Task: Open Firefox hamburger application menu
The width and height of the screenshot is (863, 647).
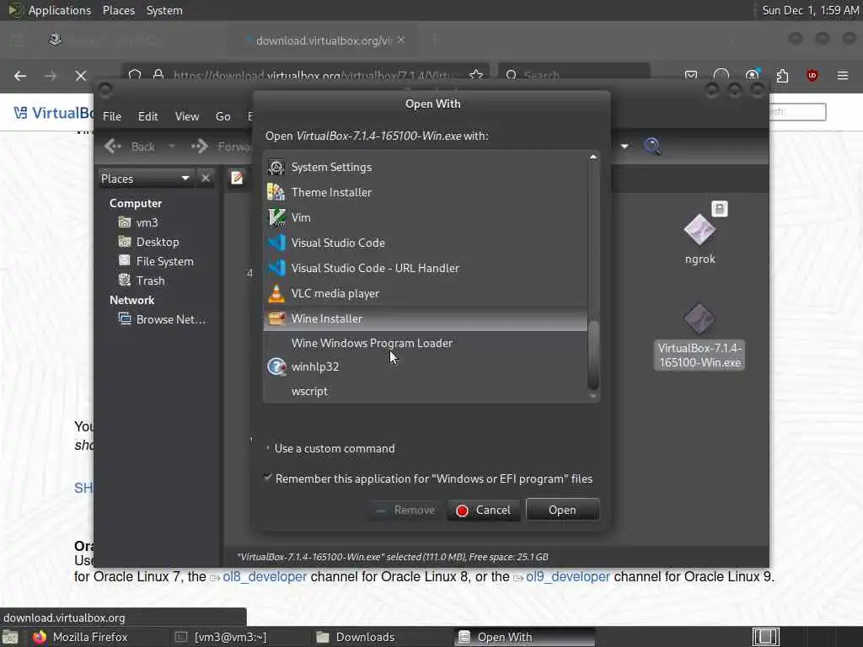Action: pos(843,76)
